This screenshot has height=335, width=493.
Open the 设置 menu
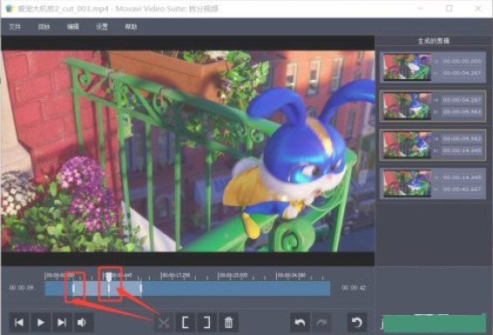[102, 27]
